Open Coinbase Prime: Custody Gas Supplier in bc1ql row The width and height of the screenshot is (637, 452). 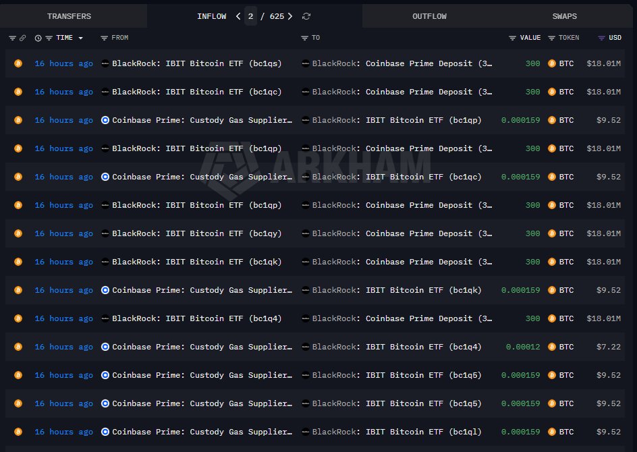tap(202, 432)
